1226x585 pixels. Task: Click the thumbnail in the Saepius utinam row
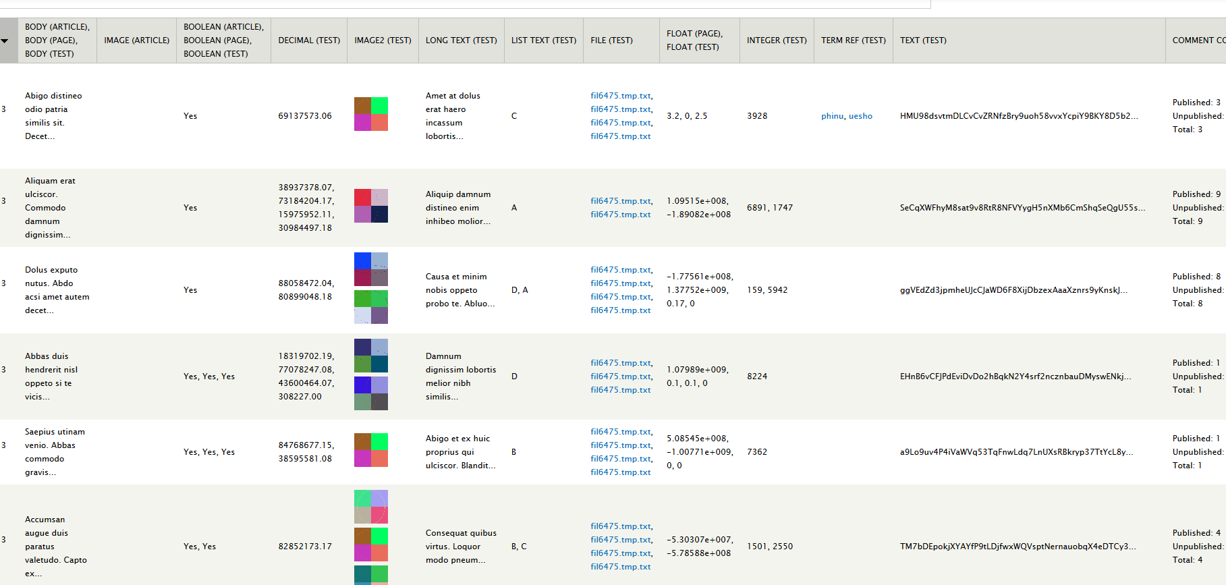pos(371,450)
